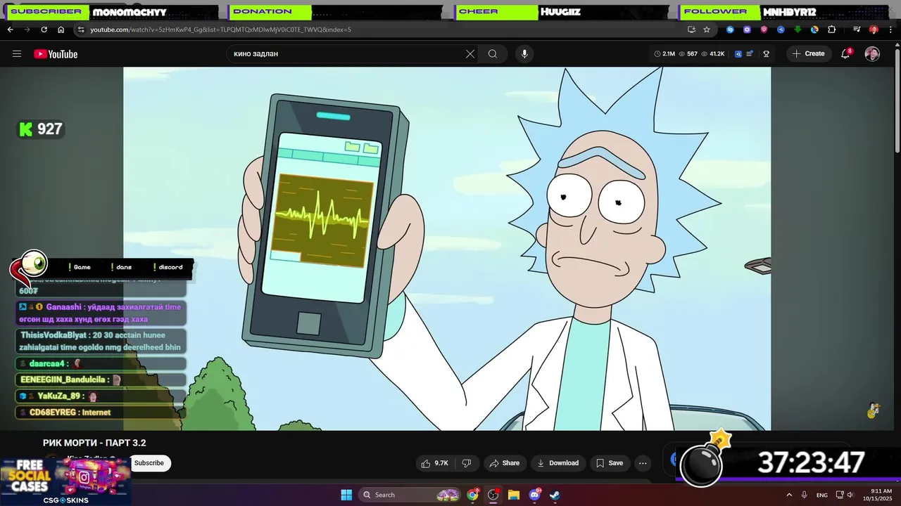Subscribe to the channel

[149, 463]
